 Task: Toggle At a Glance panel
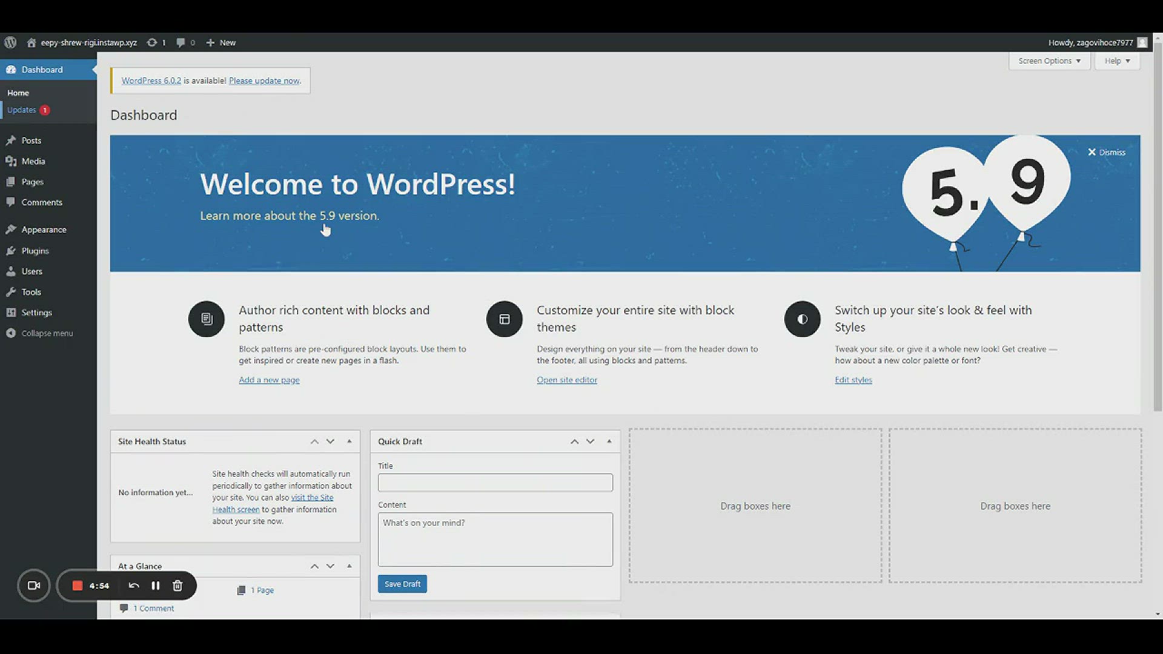[350, 566]
